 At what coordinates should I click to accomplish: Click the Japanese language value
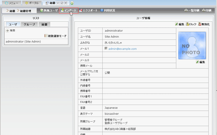(111, 108)
